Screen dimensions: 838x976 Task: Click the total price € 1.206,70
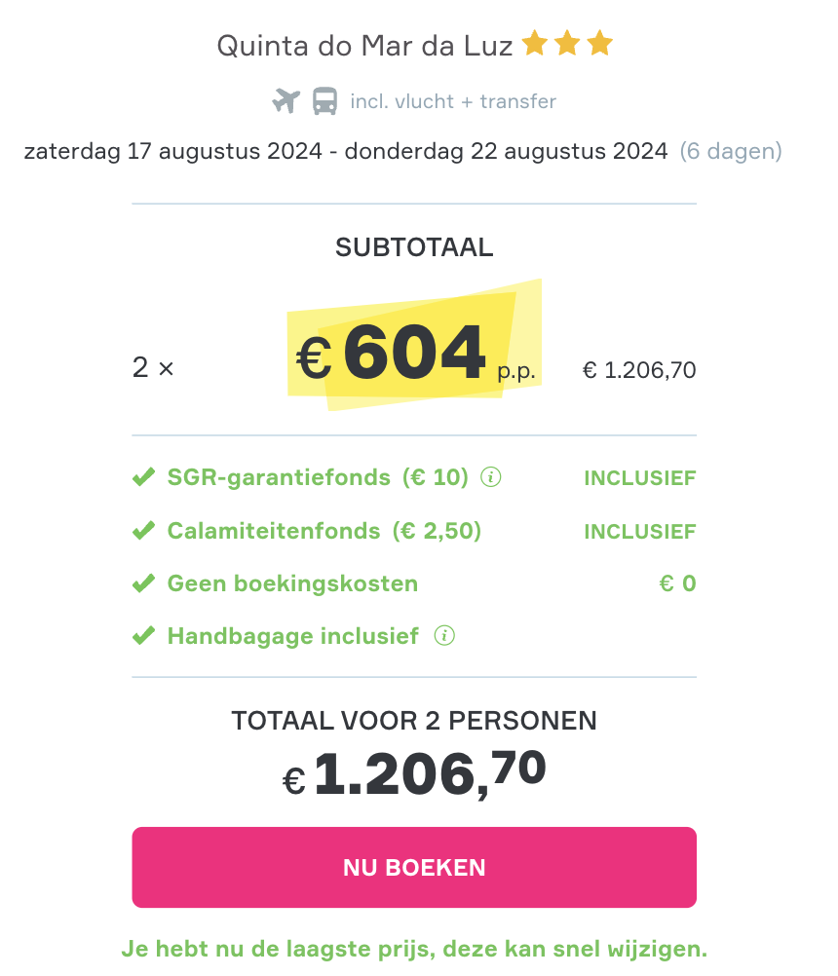(x=414, y=773)
